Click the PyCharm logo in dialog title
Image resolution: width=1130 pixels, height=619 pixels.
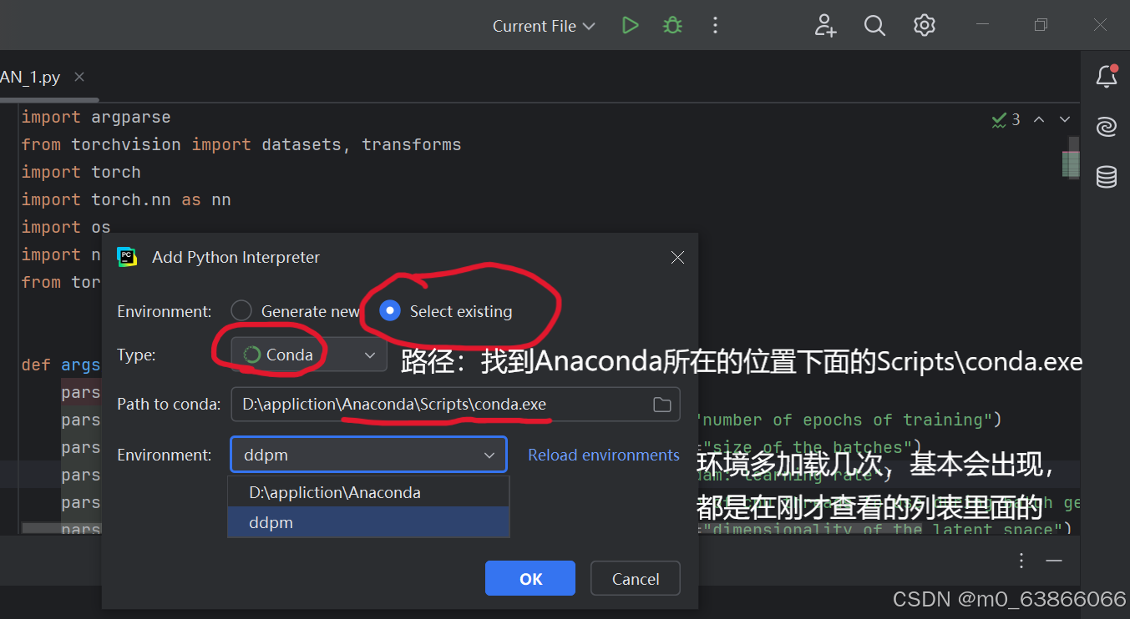point(127,257)
